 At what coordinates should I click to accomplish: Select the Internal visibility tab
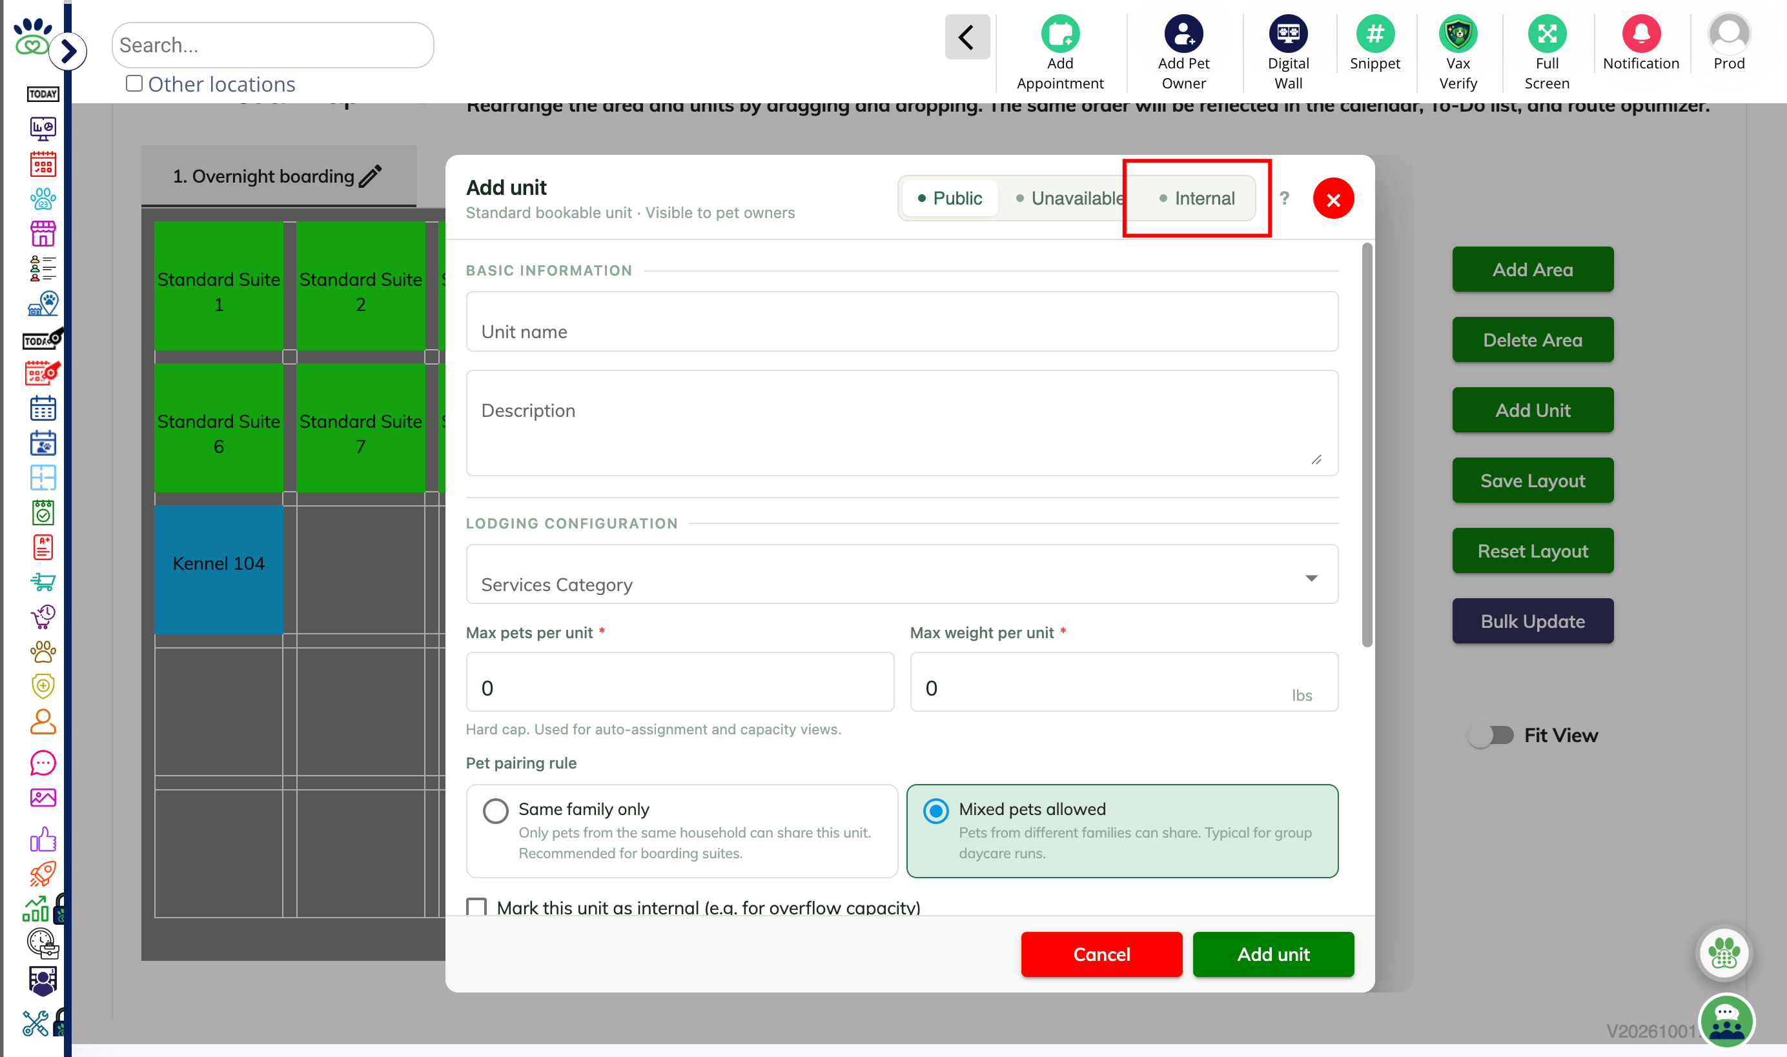tap(1196, 198)
